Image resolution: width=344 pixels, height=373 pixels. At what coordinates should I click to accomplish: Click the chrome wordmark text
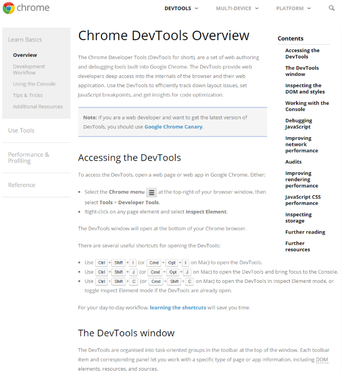33,8
